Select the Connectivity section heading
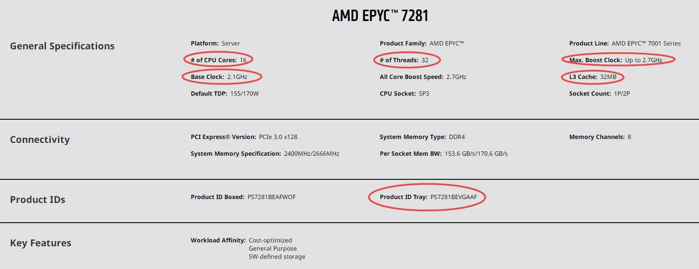 tap(40, 139)
